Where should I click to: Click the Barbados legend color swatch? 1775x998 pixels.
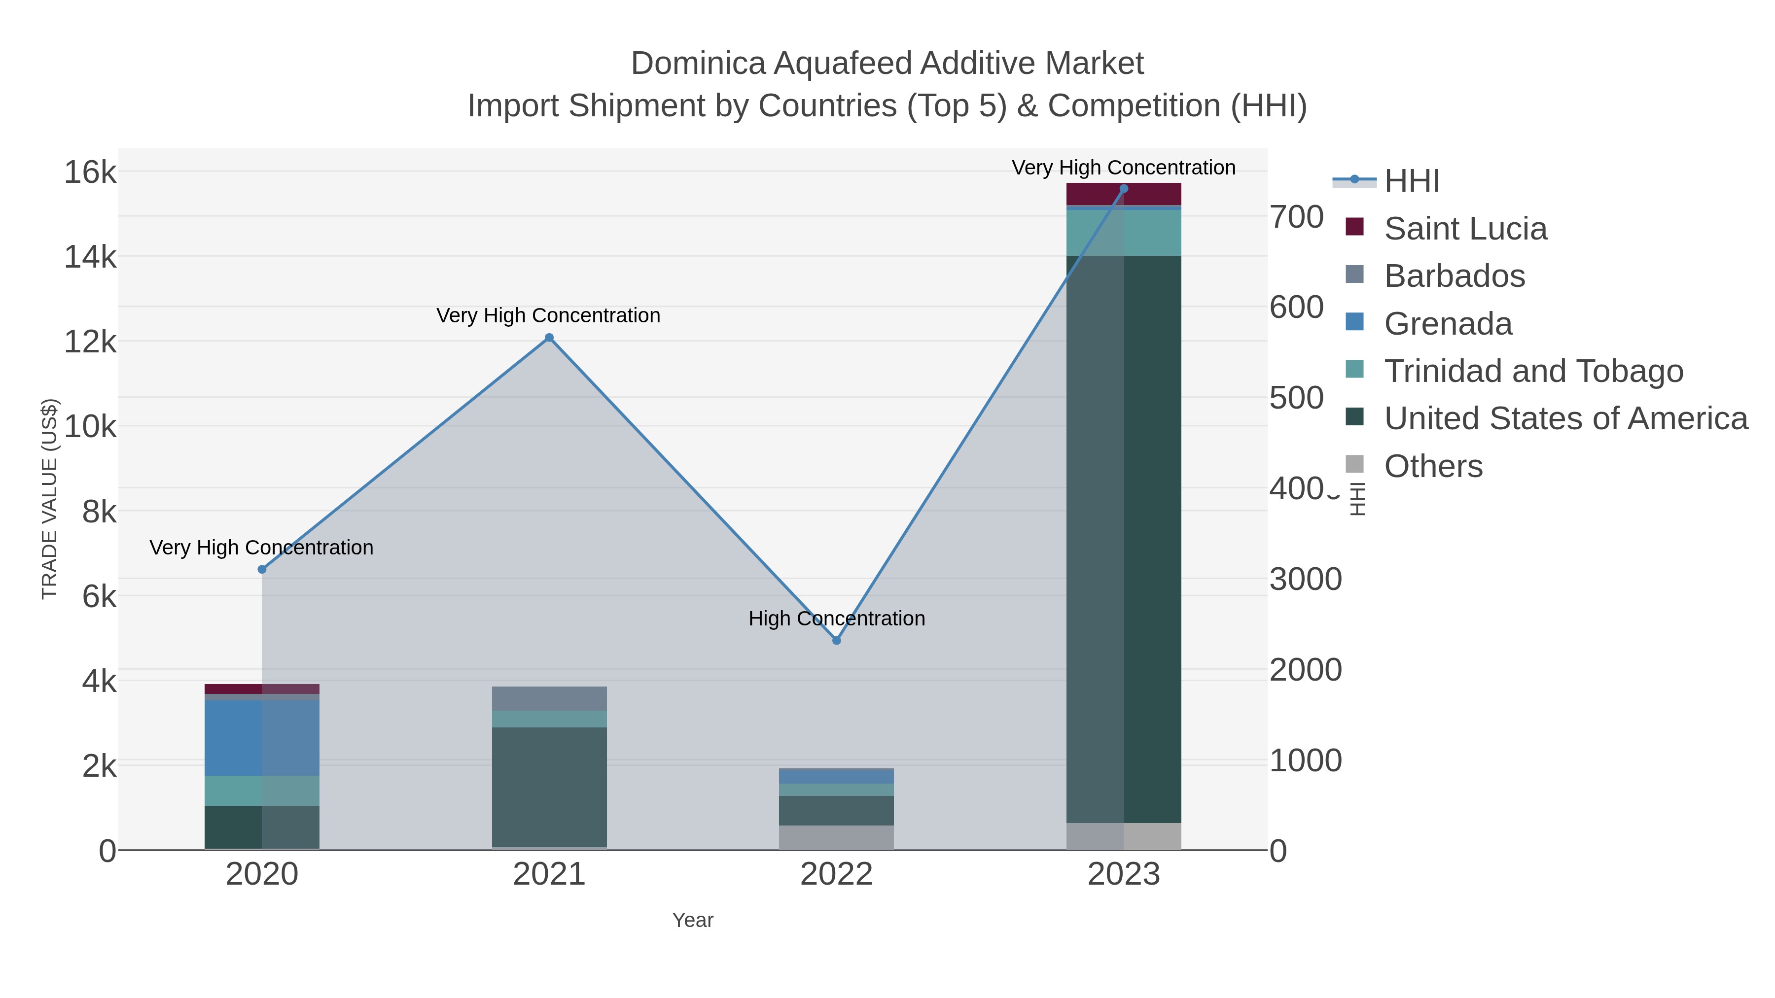(x=1355, y=274)
